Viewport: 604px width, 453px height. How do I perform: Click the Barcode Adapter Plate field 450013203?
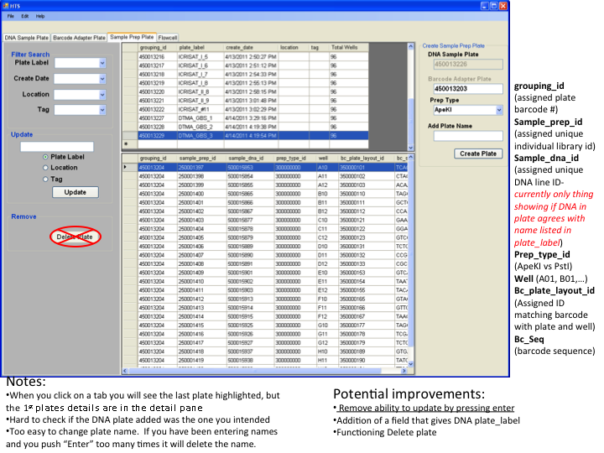click(468, 89)
